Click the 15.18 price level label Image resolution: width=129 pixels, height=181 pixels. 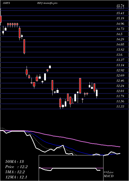(x=120, y=18)
